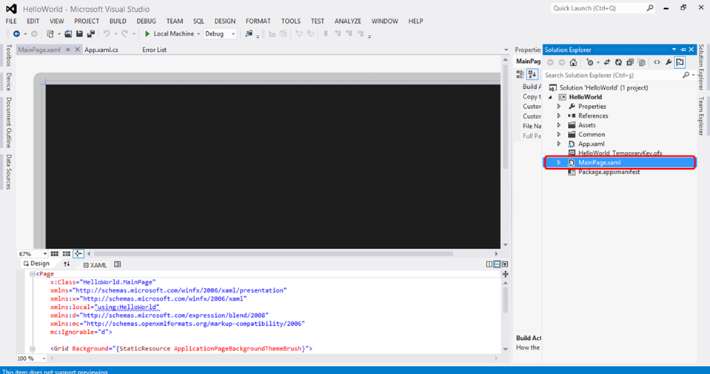
Task: Click the Pending Changes Filter clock icon
Action: pyautogui.click(x=589, y=62)
